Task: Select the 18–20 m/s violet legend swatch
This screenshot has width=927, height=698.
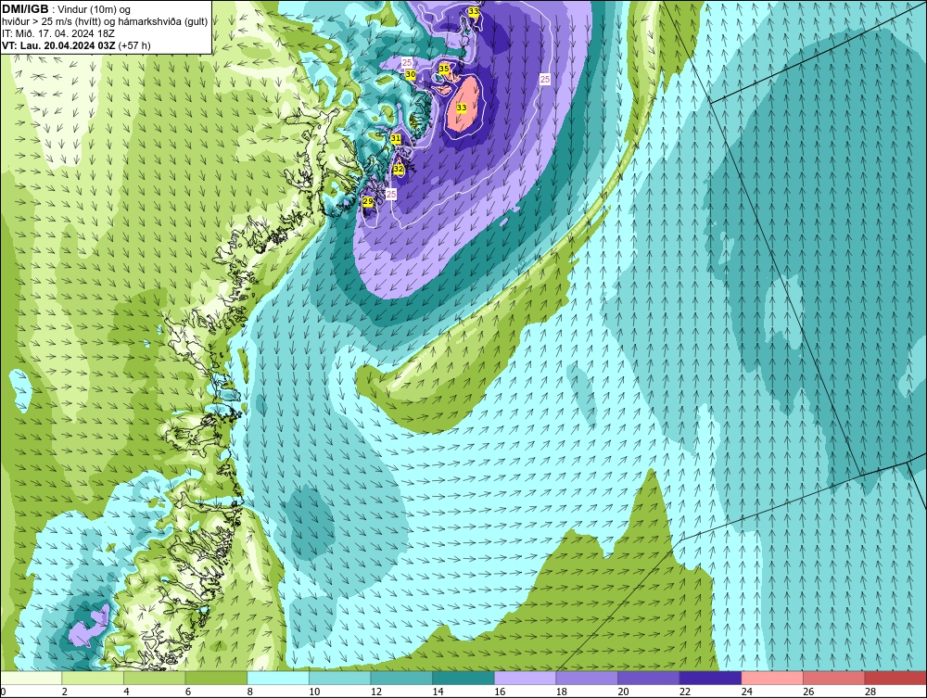Action: pyautogui.click(x=587, y=678)
